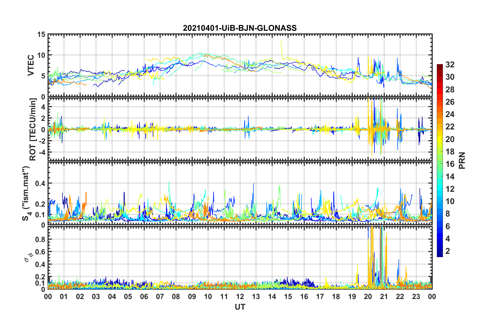Select sigma-phi axis tick label 0.6
Screen dimensions: 480x321
click(x=40, y=252)
